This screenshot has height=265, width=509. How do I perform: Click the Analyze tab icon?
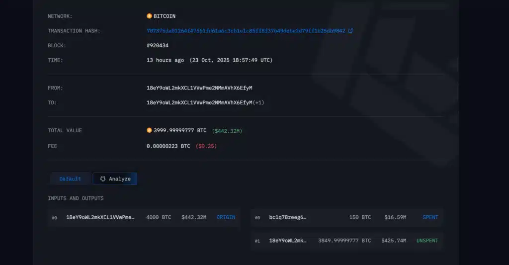tap(102, 179)
